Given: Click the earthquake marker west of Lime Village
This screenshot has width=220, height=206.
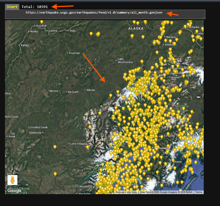Looking at the screenshot, I should pyautogui.click(x=55, y=147).
